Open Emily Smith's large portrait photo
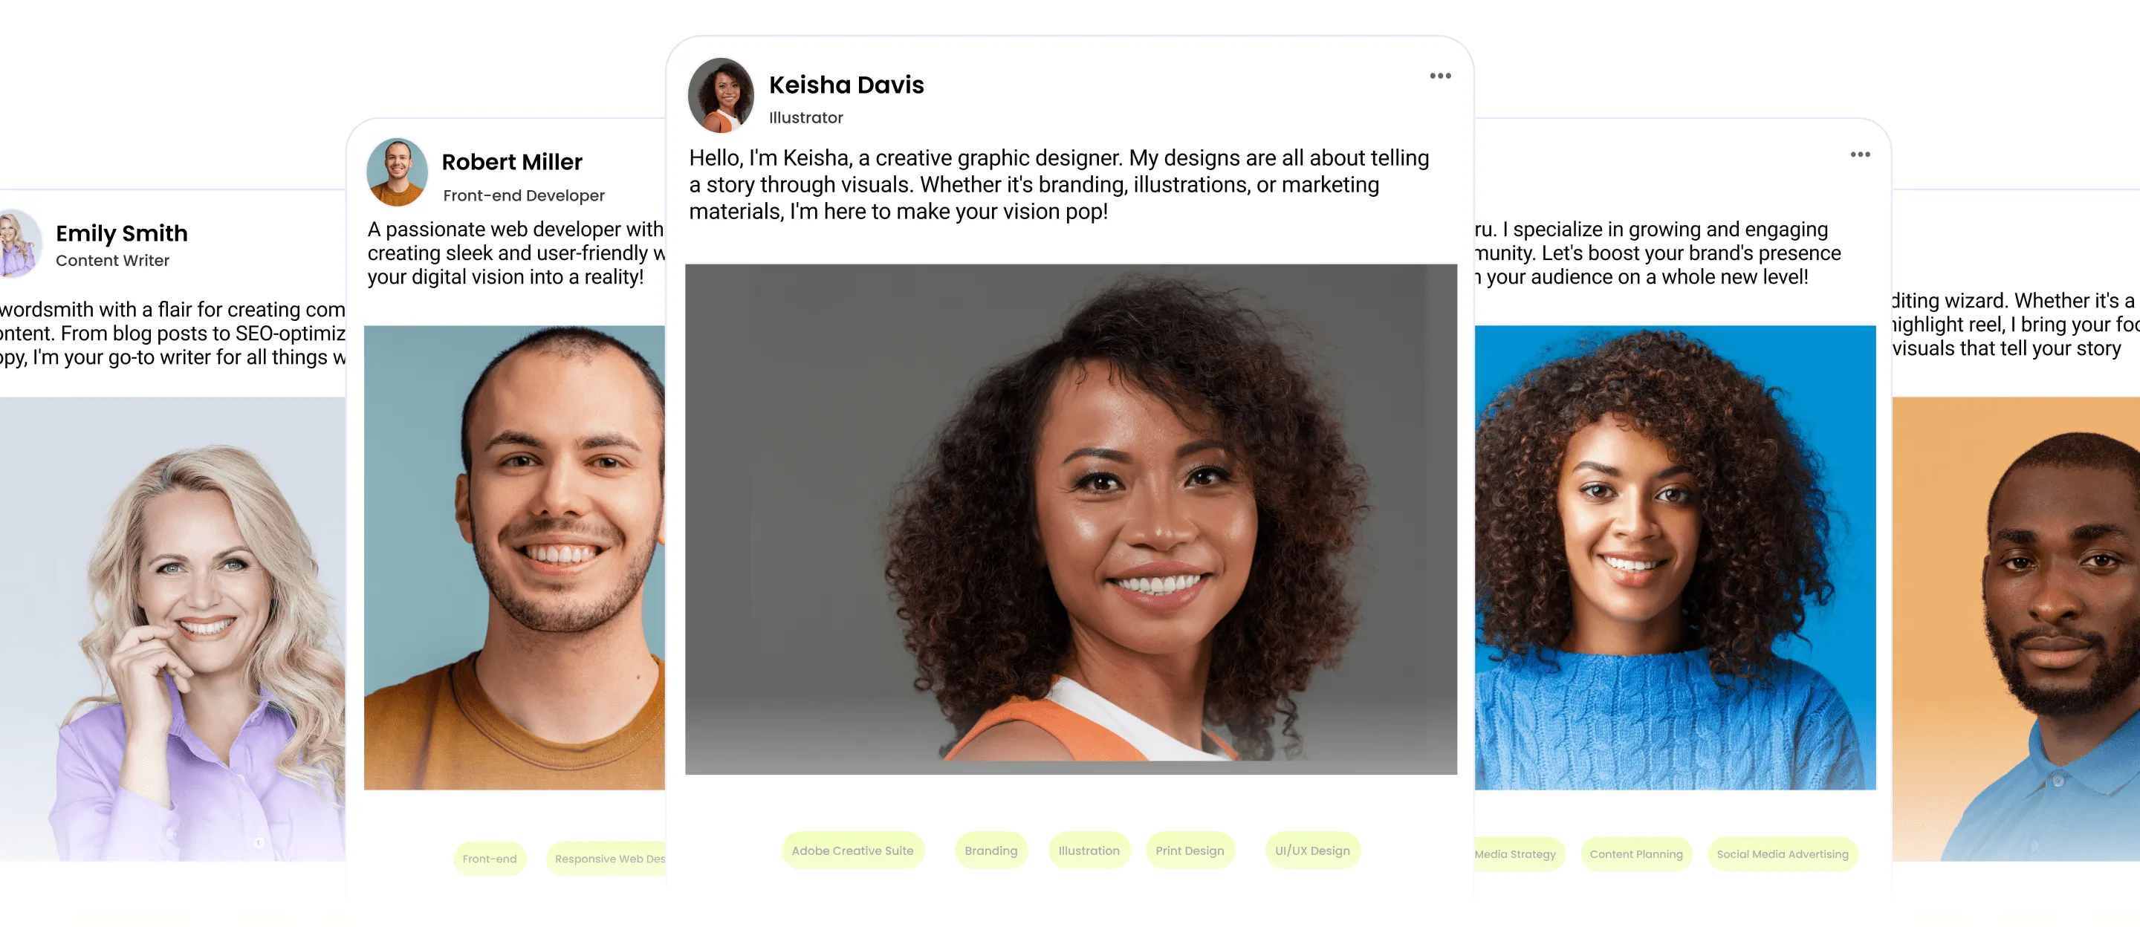 click(x=173, y=629)
